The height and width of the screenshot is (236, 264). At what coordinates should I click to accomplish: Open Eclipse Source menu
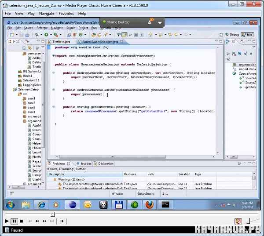click(29, 28)
